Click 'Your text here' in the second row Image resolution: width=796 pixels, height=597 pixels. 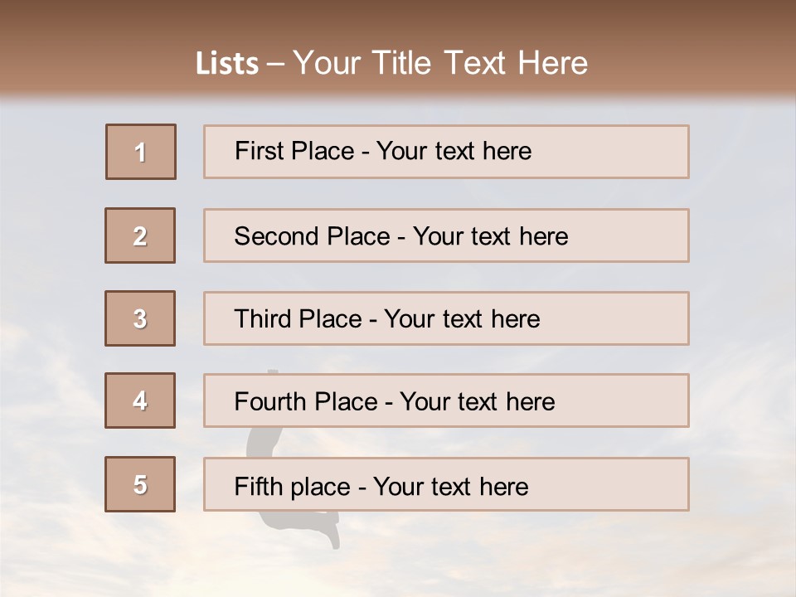(x=490, y=236)
